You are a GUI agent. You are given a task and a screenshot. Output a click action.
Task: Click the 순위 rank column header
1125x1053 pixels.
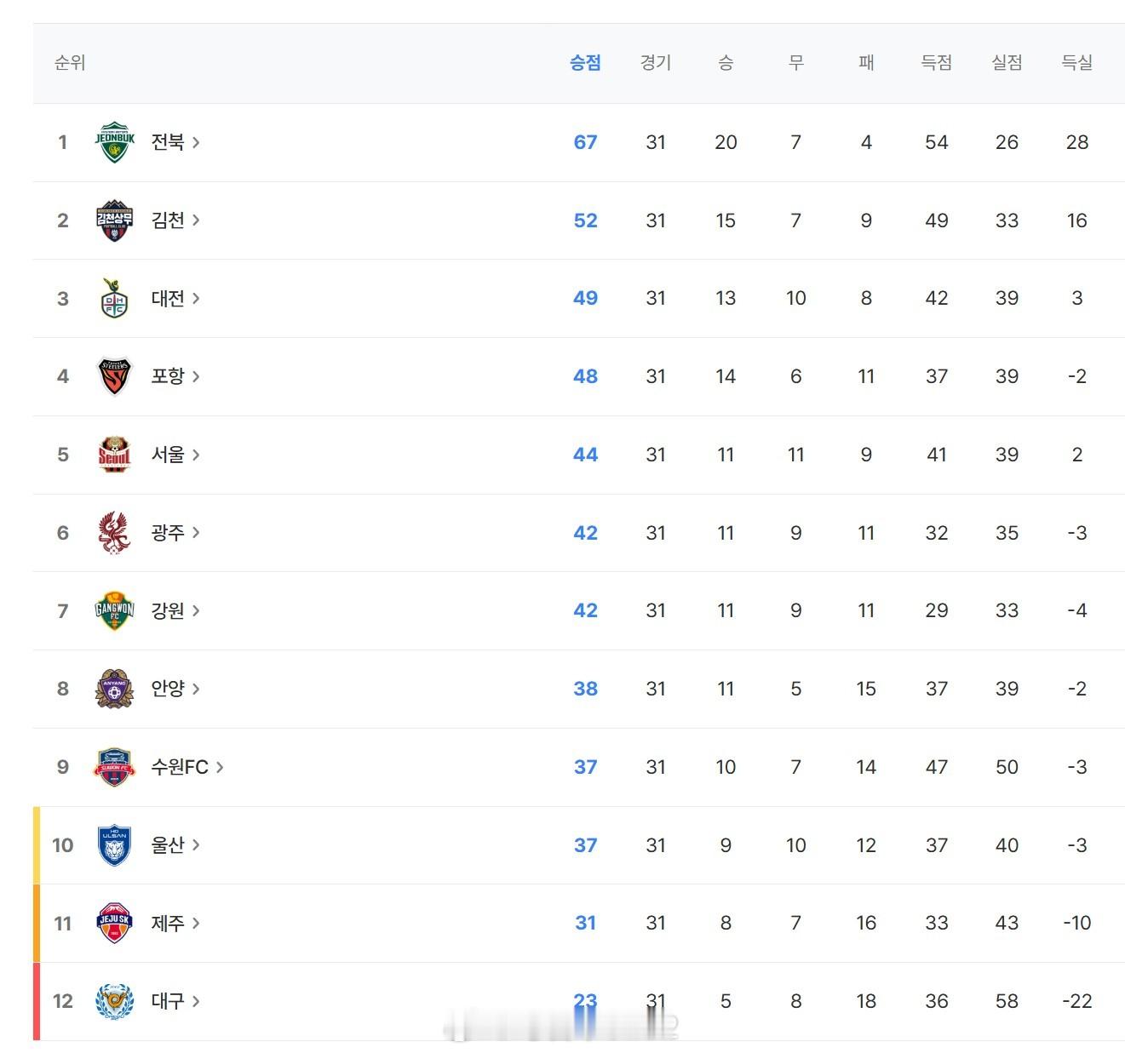[x=70, y=62]
